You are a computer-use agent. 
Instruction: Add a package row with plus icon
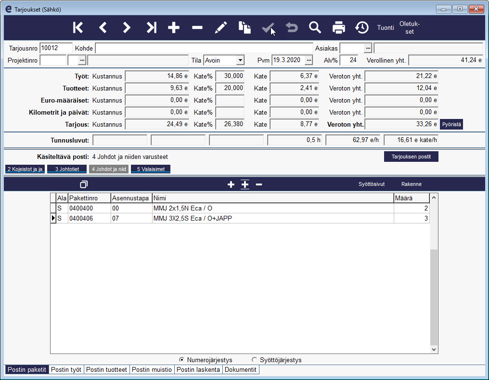coord(231,184)
